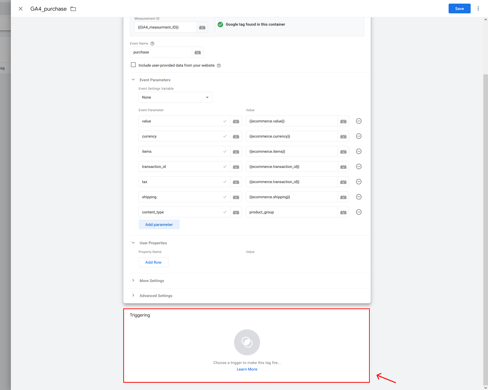
Task: Insert variable for value parameter name
Action: (236, 121)
